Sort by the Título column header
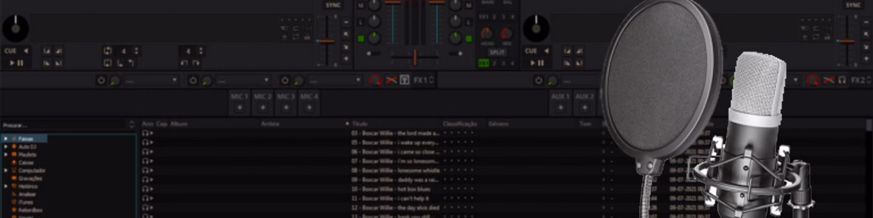Image resolution: width=873 pixels, height=218 pixels. point(360,124)
